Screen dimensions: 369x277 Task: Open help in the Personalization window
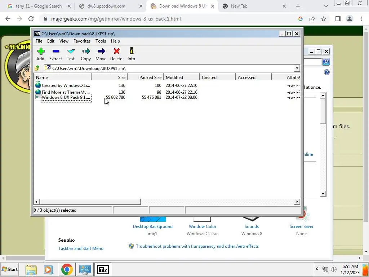coord(326,72)
